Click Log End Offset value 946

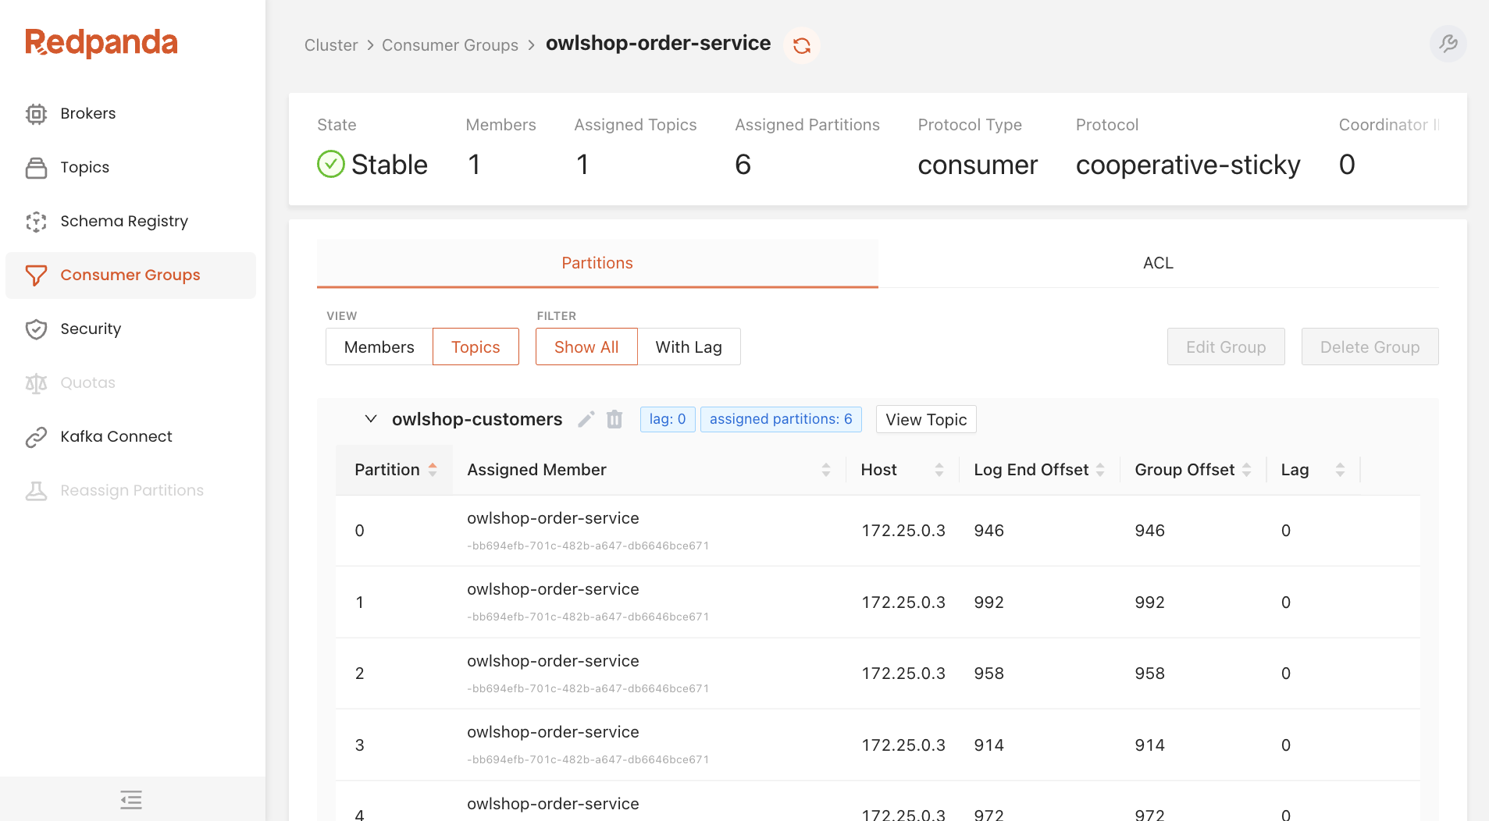pyautogui.click(x=989, y=531)
